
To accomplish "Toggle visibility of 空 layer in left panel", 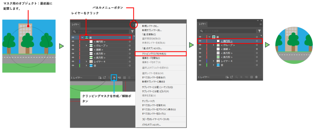I will point(73,66).
